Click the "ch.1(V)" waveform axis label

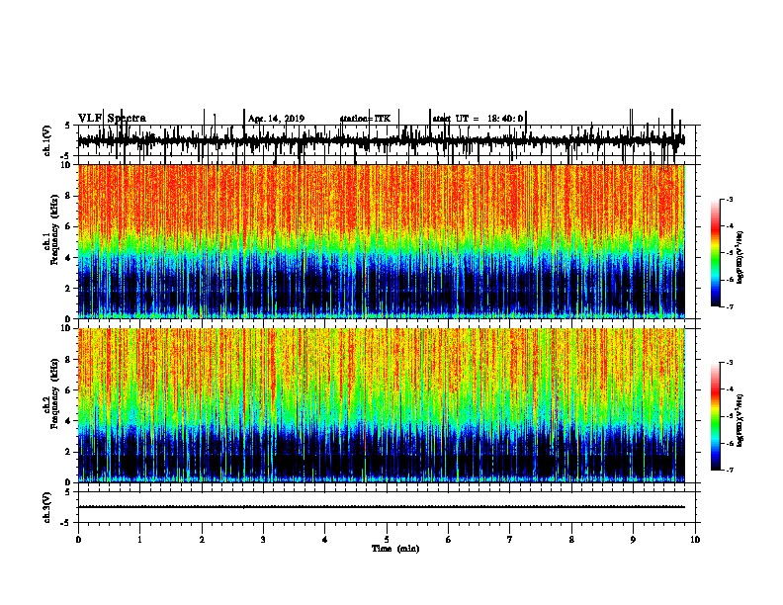pos(47,140)
